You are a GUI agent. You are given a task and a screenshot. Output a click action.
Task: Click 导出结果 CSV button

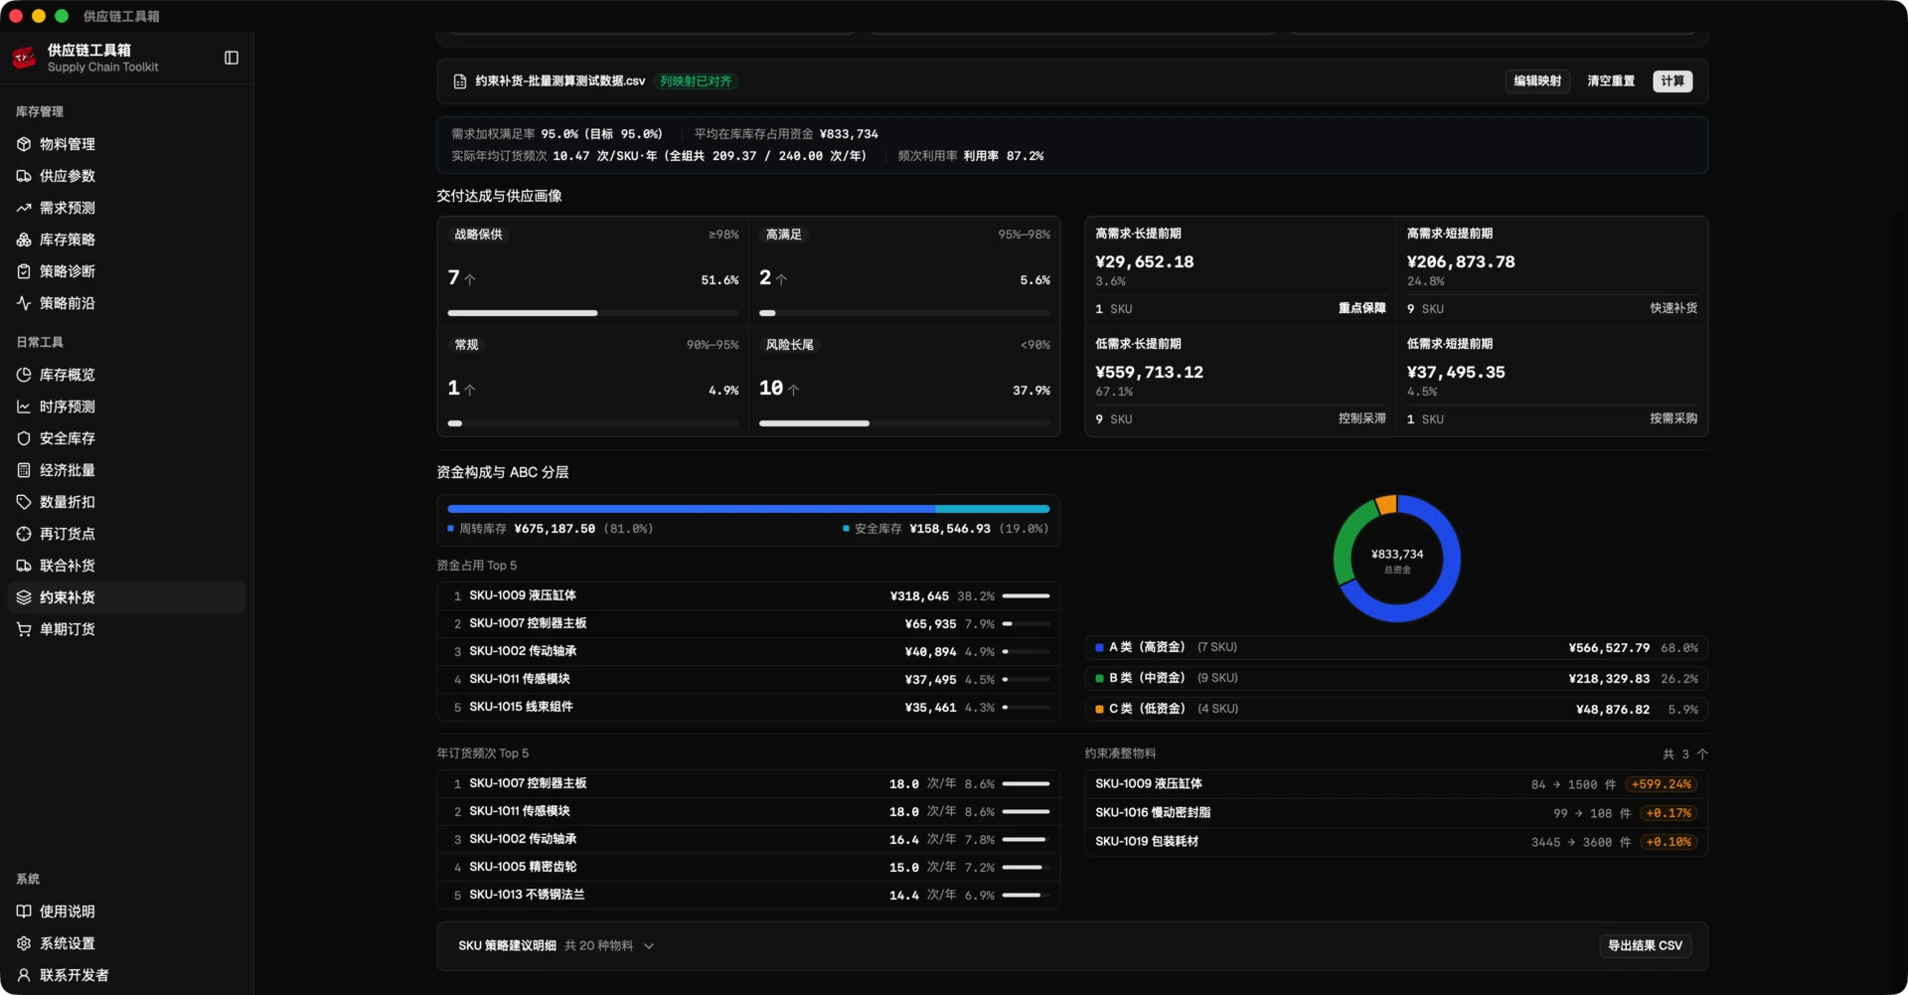point(1645,946)
